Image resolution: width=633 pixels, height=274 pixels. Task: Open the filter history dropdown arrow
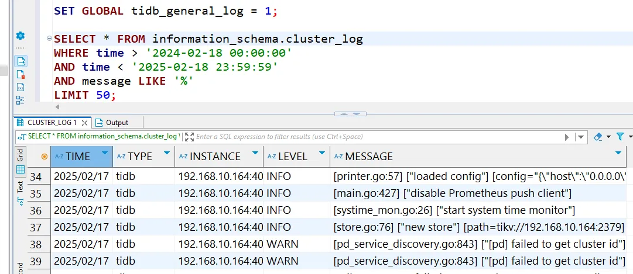point(580,137)
